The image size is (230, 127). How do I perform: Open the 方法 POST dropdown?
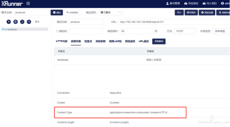click(185, 31)
